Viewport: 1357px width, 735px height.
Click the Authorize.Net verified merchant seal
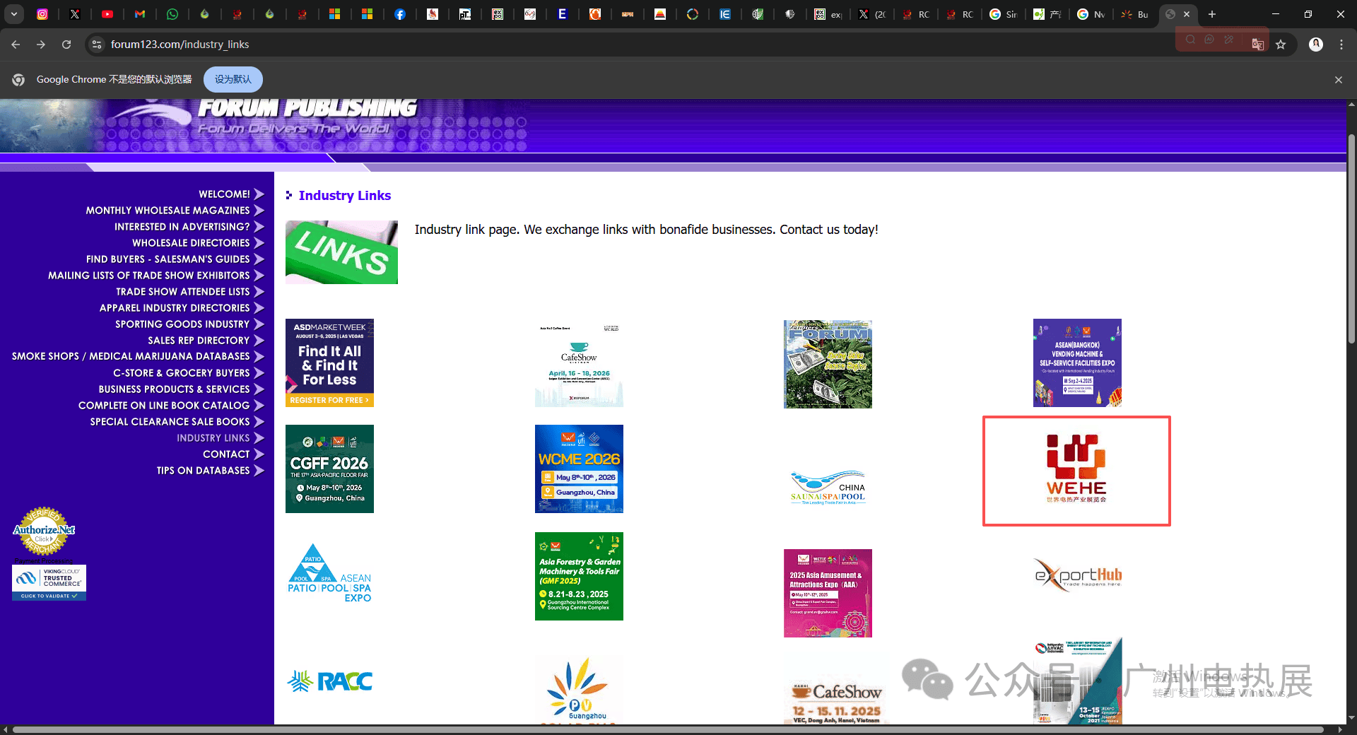point(44,531)
